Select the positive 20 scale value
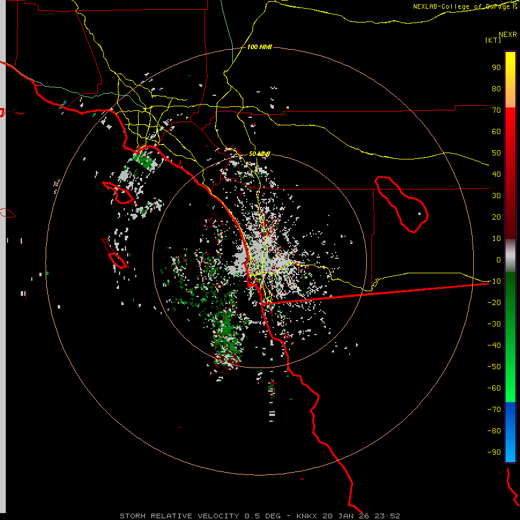Viewport: 520px width, 520px height. pos(496,217)
